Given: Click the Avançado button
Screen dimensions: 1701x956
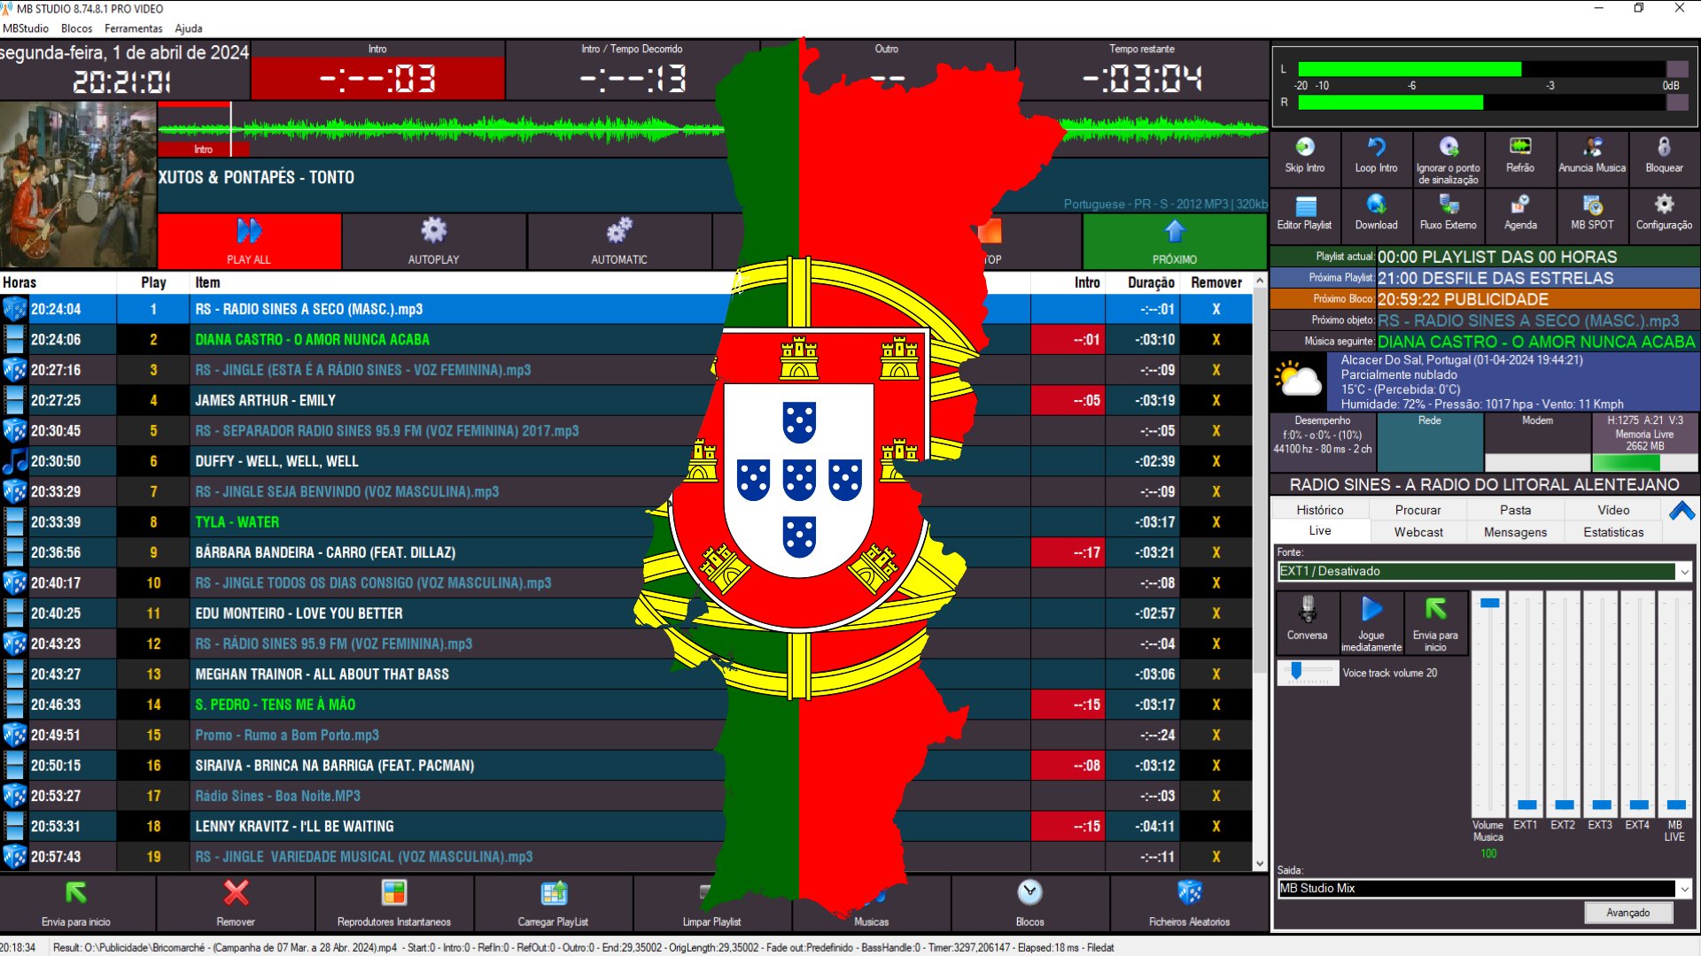Looking at the screenshot, I should coord(1628,913).
